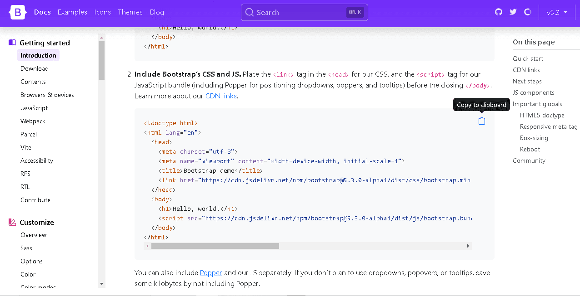
Task: Click the inline <link> code tag
Action: 284,74
